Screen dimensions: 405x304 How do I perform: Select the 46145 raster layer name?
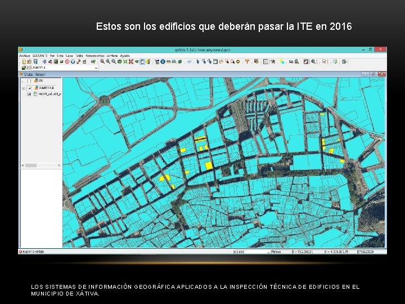(x=49, y=94)
